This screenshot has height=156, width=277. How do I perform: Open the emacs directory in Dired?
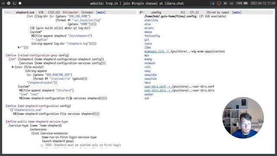tap(148, 32)
